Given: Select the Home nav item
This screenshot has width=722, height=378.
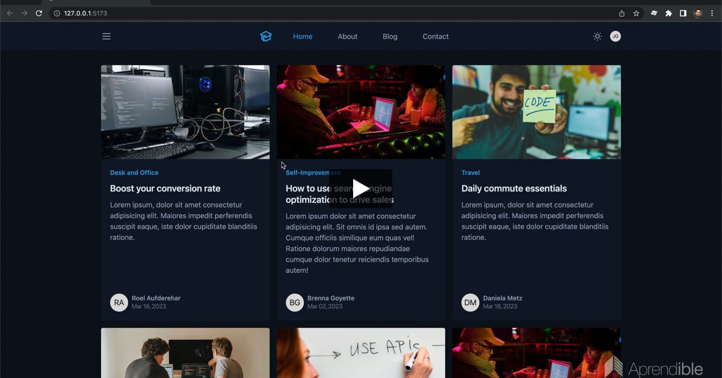Looking at the screenshot, I should pos(303,37).
